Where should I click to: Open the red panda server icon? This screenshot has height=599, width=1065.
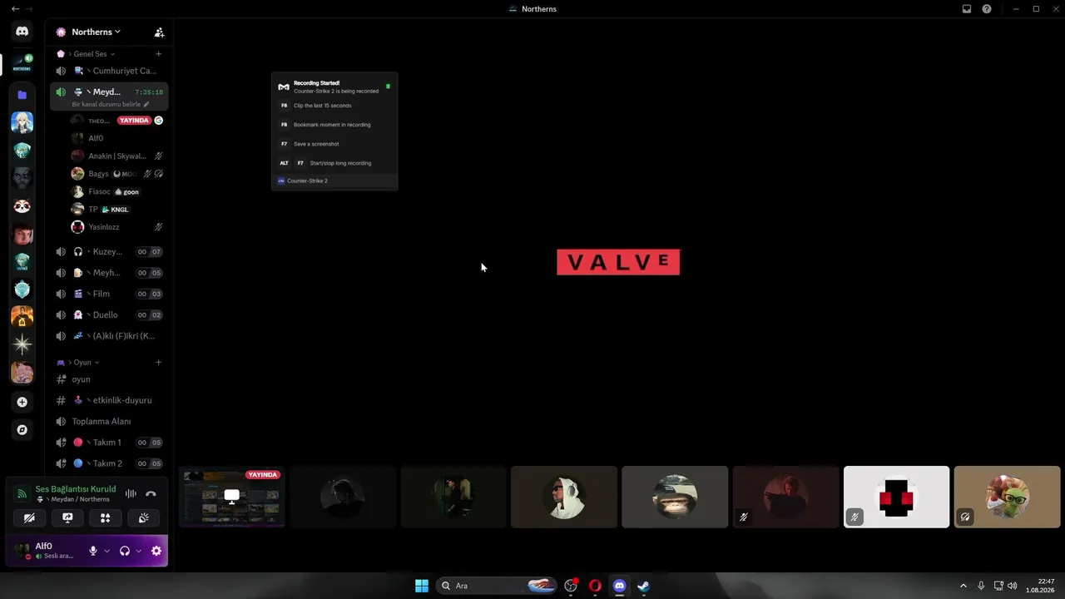click(x=22, y=206)
